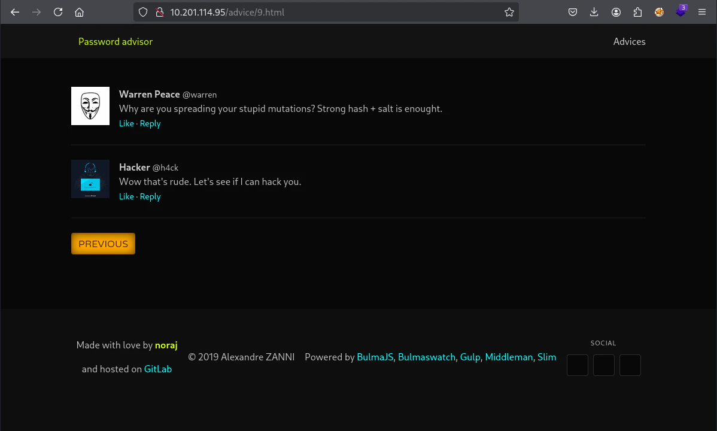Click the Warren Peace name
717x431 pixels.
150,94
